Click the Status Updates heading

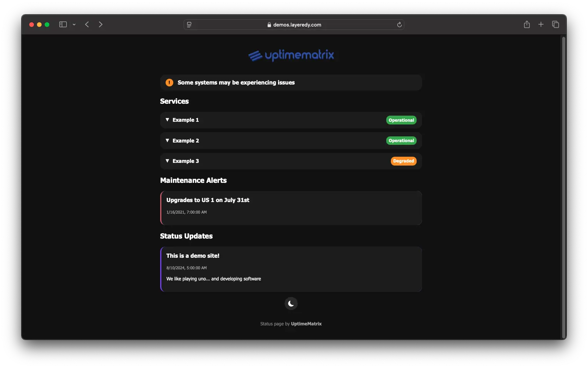186,236
